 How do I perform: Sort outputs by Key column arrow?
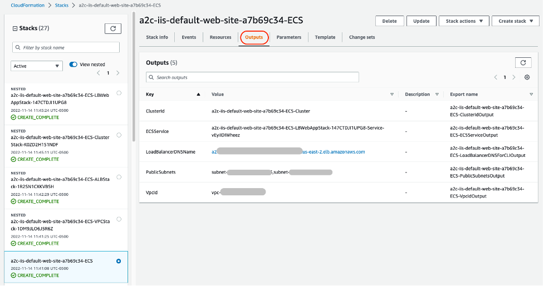pyautogui.click(x=198, y=94)
